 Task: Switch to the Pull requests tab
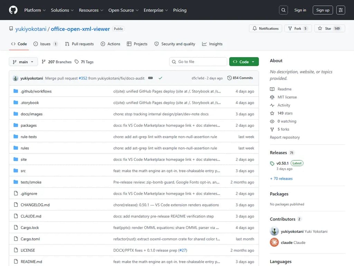point(79,44)
